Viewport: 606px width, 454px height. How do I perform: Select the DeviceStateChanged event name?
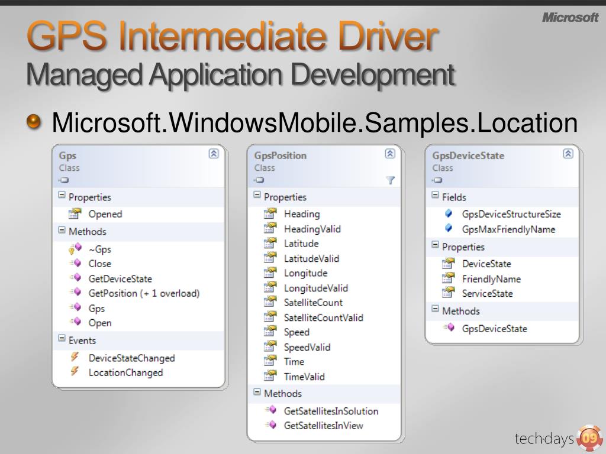coord(132,358)
